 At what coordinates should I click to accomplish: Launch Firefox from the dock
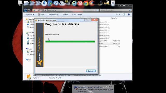tap(92, 3)
